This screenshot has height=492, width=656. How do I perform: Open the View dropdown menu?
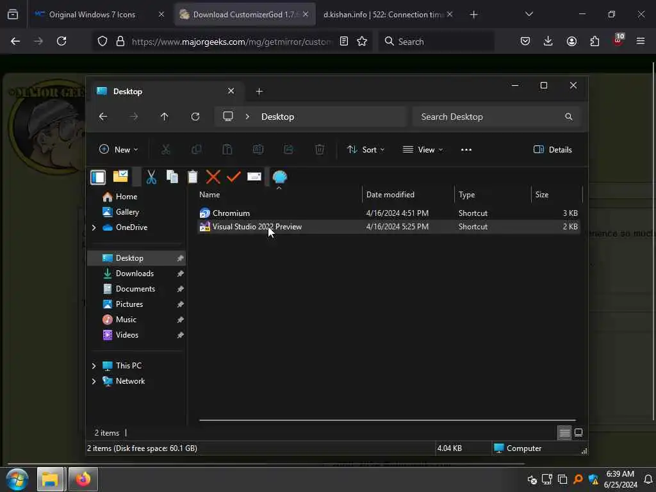coord(423,149)
